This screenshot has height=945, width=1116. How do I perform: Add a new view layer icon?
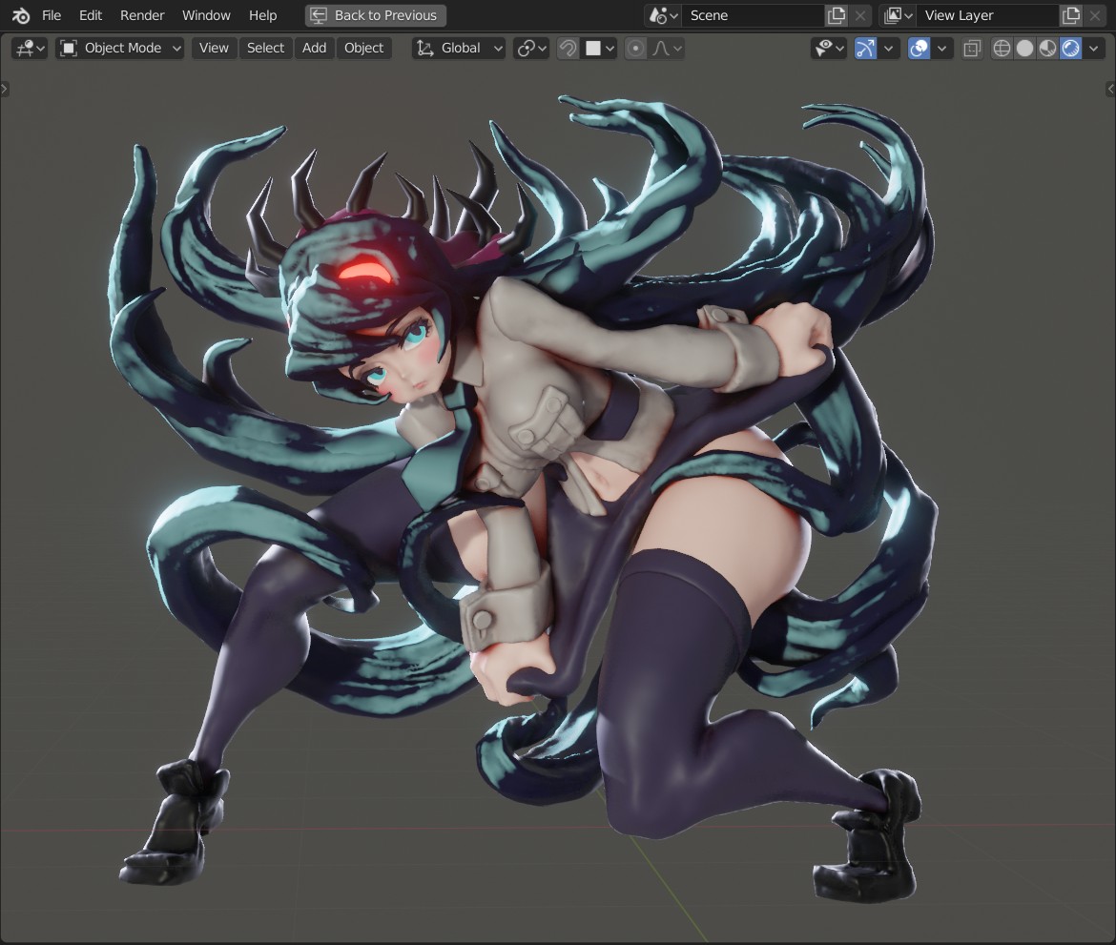1070,15
